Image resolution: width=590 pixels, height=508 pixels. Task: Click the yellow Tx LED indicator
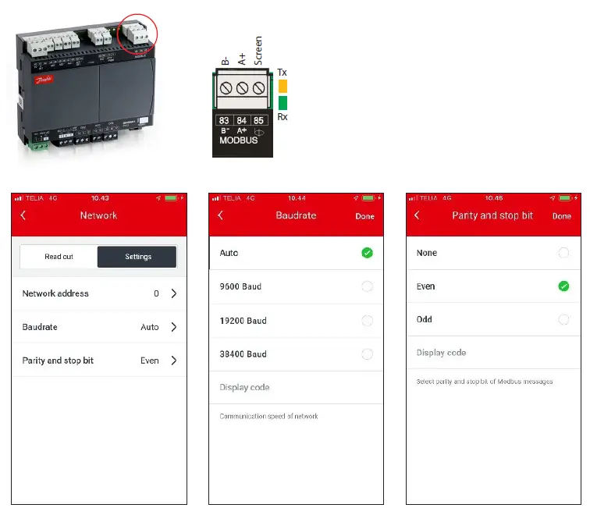[x=283, y=86]
